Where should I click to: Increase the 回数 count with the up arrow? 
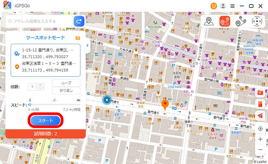[40, 85]
